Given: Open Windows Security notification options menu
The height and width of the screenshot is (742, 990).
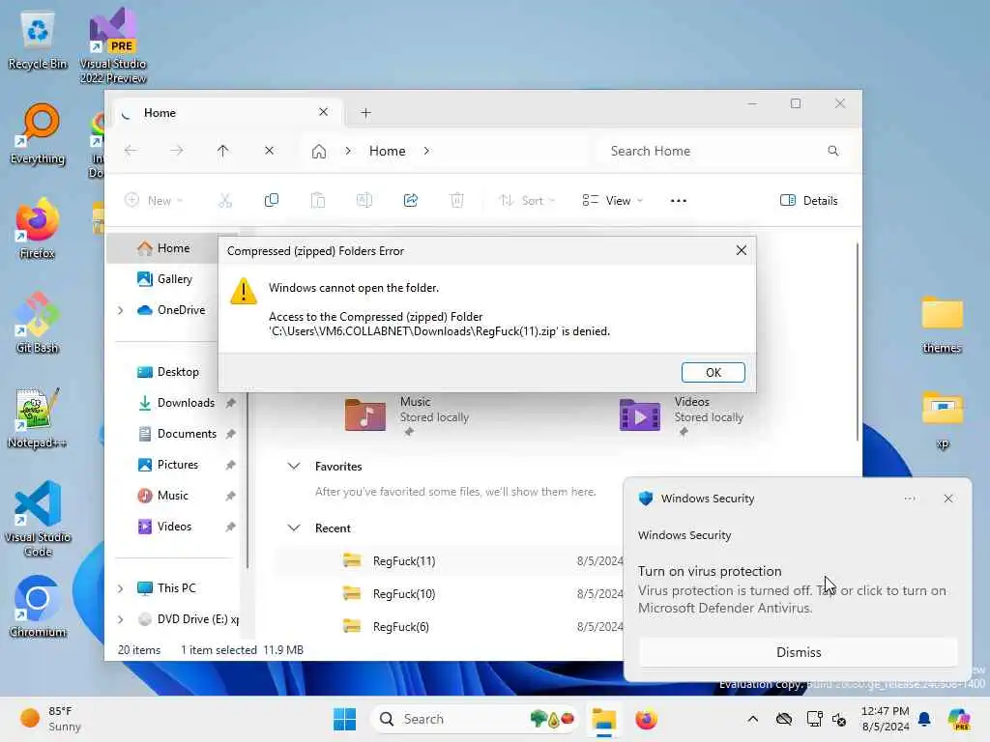Looking at the screenshot, I should pyautogui.click(x=909, y=499).
